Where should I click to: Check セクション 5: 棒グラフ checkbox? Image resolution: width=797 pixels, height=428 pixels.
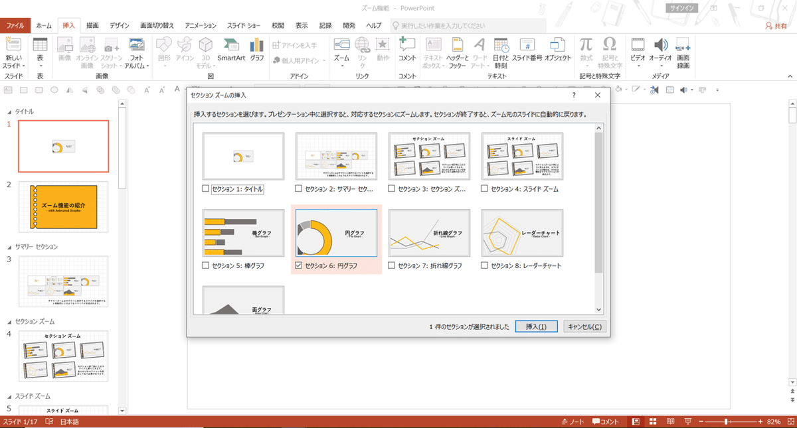(x=206, y=265)
